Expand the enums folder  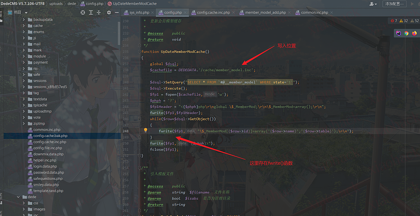(x=24, y=32)
